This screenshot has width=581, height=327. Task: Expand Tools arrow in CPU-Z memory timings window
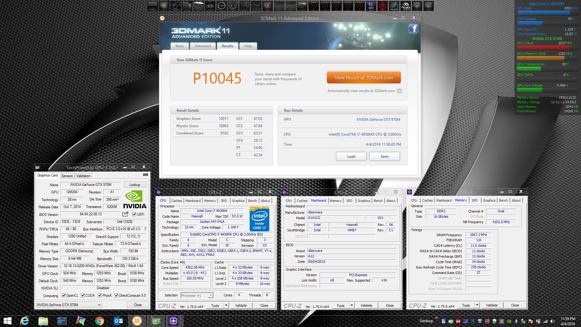click(x=477, y=305)
